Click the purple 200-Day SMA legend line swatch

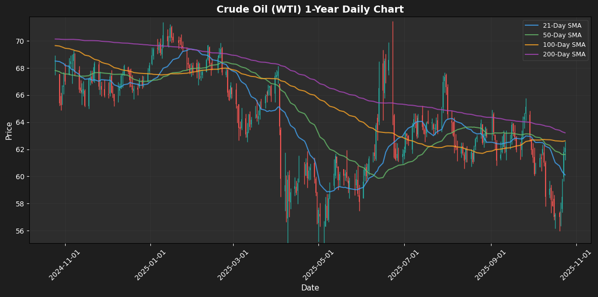pyautogui.click(x=533, y=54)
